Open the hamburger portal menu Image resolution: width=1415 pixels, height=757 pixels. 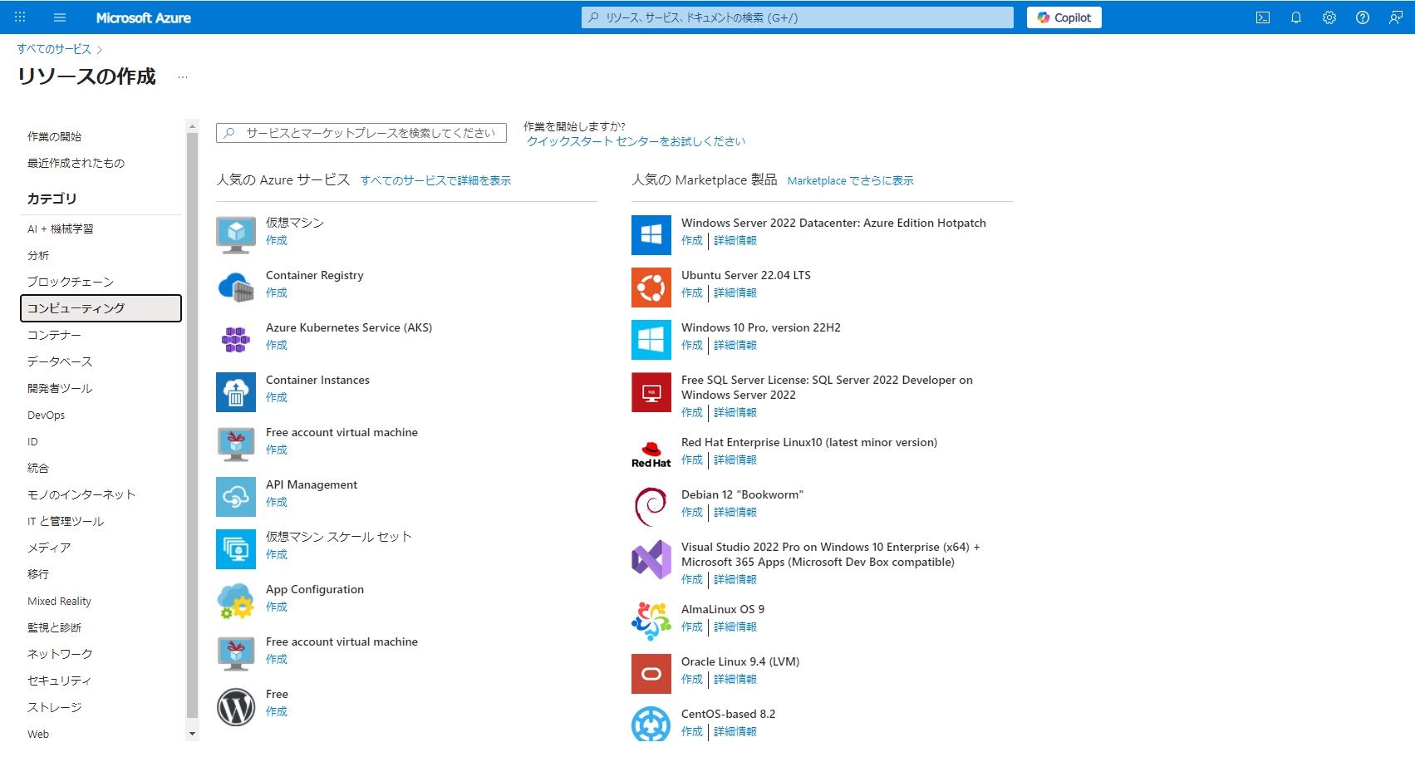pyautogui.click(x=60, y=17)
